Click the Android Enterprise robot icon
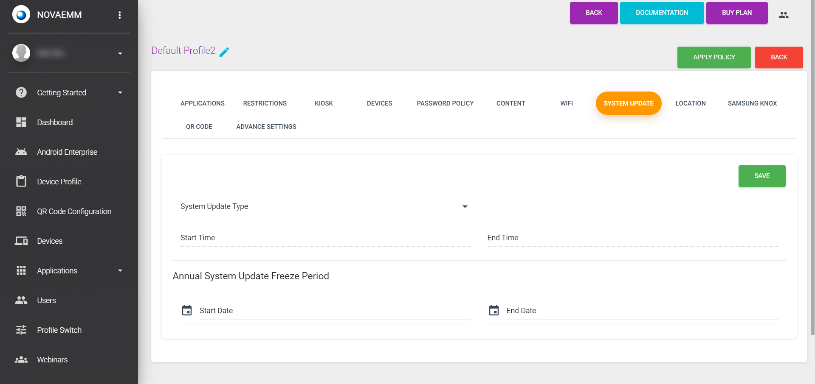The width and height of the screenshot is (815, 384). (x=21, y=152)
